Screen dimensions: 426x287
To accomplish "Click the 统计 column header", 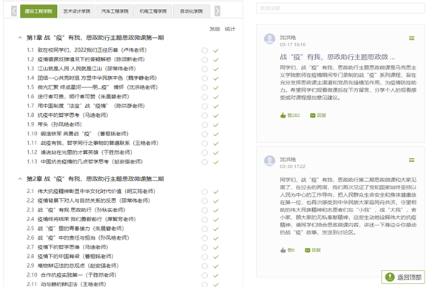I will coord(230,29).
